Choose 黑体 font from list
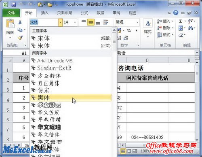 71,98
